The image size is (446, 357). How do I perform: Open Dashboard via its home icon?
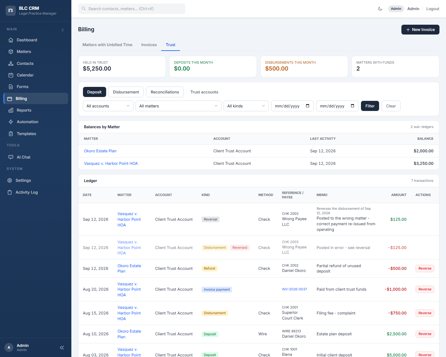pos(11,40)
